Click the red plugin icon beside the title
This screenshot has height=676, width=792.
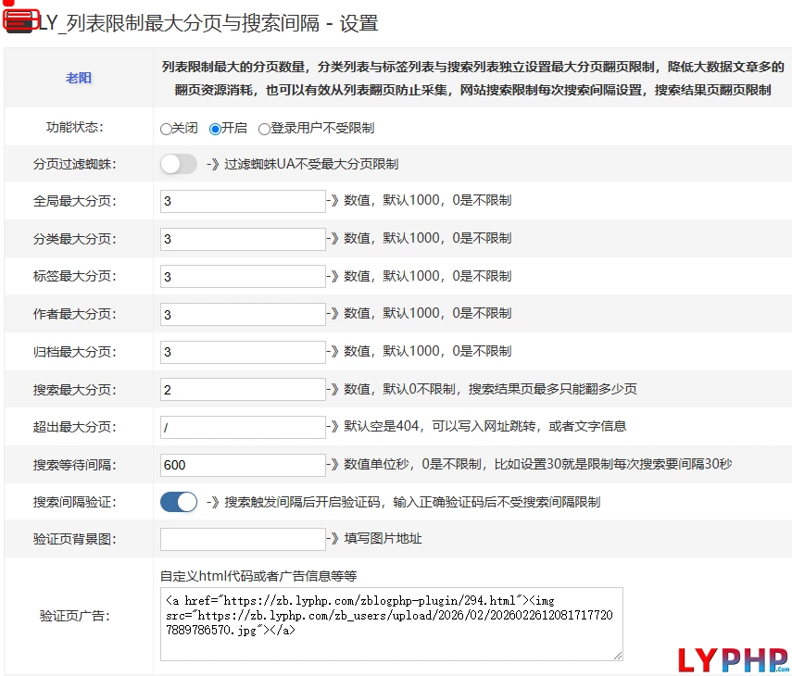20,20
